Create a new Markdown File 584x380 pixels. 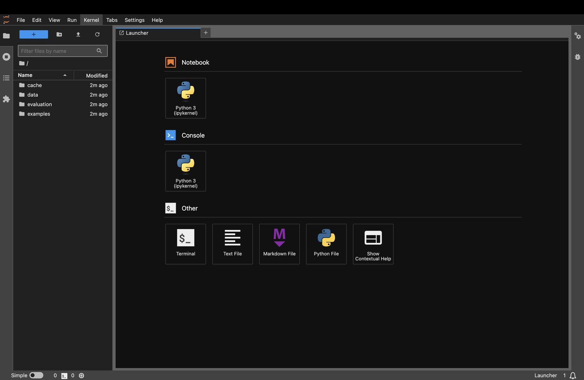click(279, 244)
